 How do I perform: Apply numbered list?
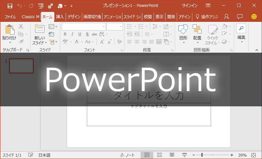[x=141, y=26]
